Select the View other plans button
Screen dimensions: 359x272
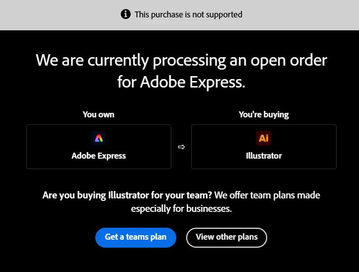point(226,238)
